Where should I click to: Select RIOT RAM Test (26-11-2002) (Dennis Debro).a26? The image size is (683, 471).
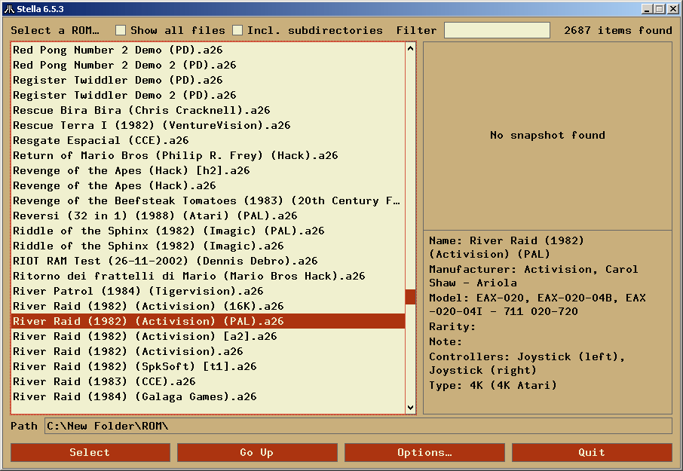pos(208,261)
